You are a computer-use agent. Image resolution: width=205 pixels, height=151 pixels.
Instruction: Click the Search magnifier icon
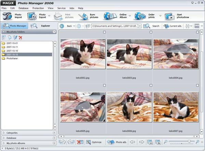tap(147, 26)
